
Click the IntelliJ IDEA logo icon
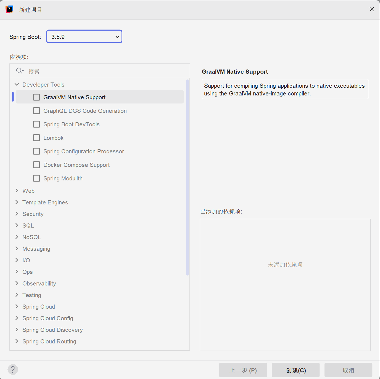tap(9, 9)
